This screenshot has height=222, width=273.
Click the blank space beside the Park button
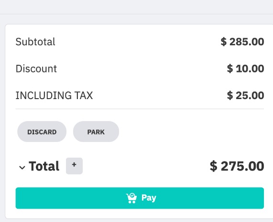pos(192,131)
